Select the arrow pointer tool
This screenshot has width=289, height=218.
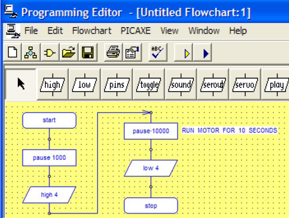(x=21, y=84)
